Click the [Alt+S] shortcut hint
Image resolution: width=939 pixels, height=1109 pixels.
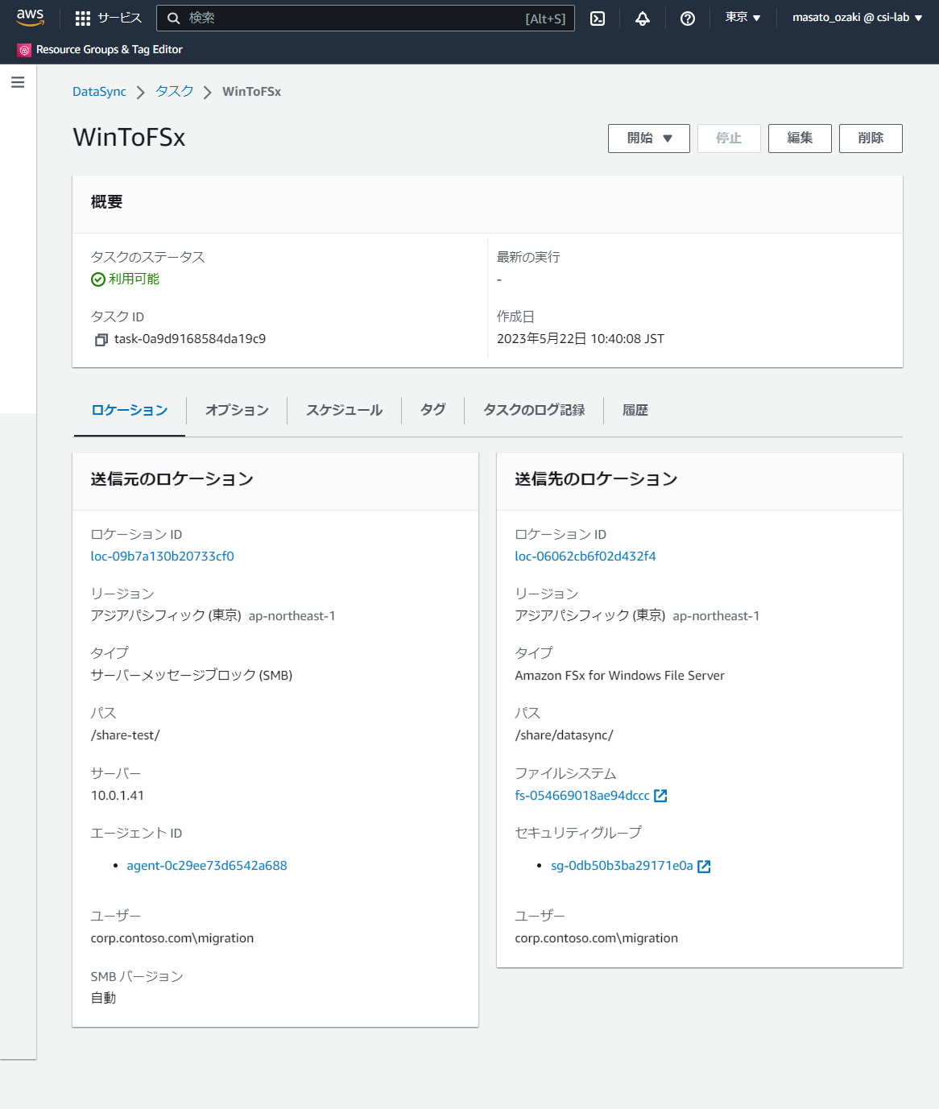[545, 19]
